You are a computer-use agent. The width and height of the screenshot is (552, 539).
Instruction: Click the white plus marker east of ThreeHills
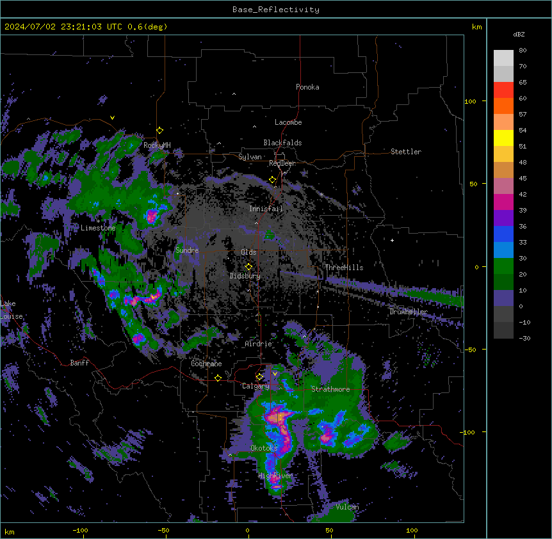pyautogui.click(x=392, y=240)
